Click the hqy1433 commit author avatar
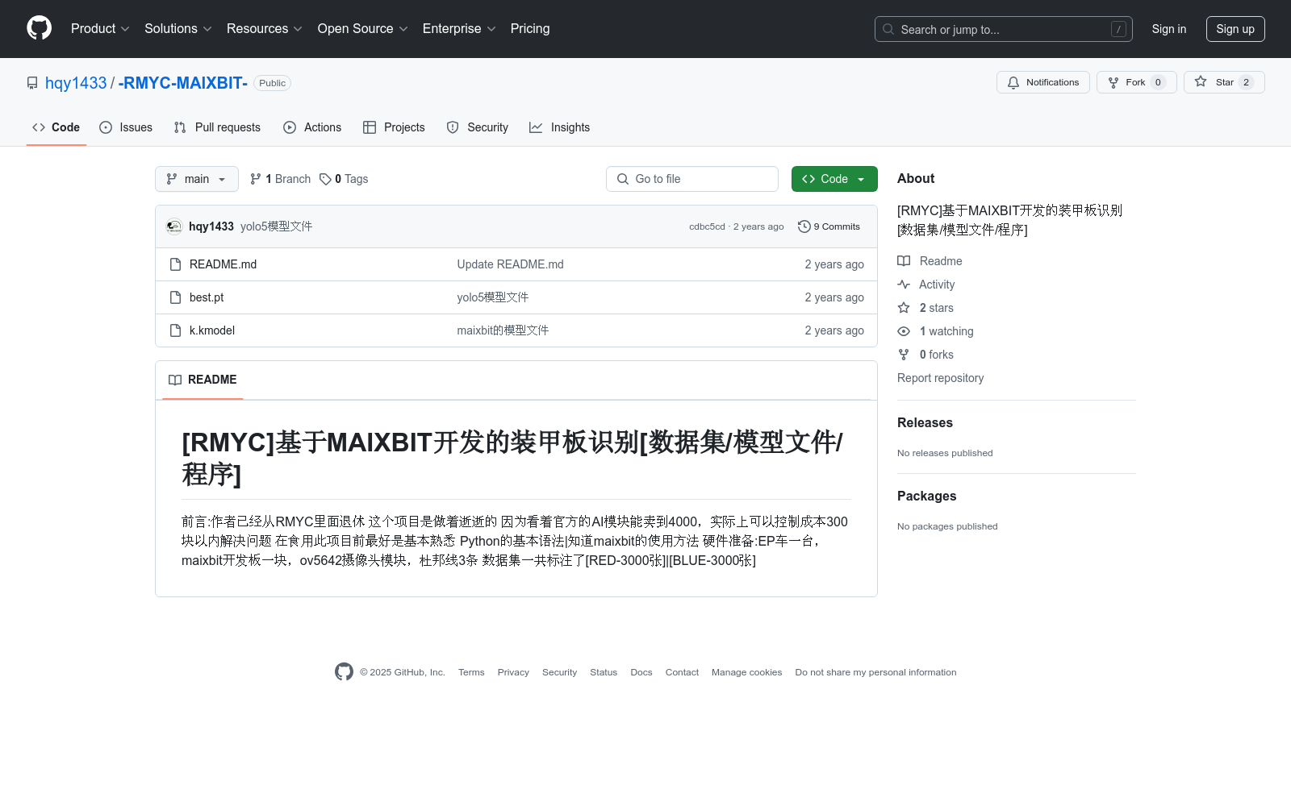This screenshot has width=1291, height=806. coord(174,226)
